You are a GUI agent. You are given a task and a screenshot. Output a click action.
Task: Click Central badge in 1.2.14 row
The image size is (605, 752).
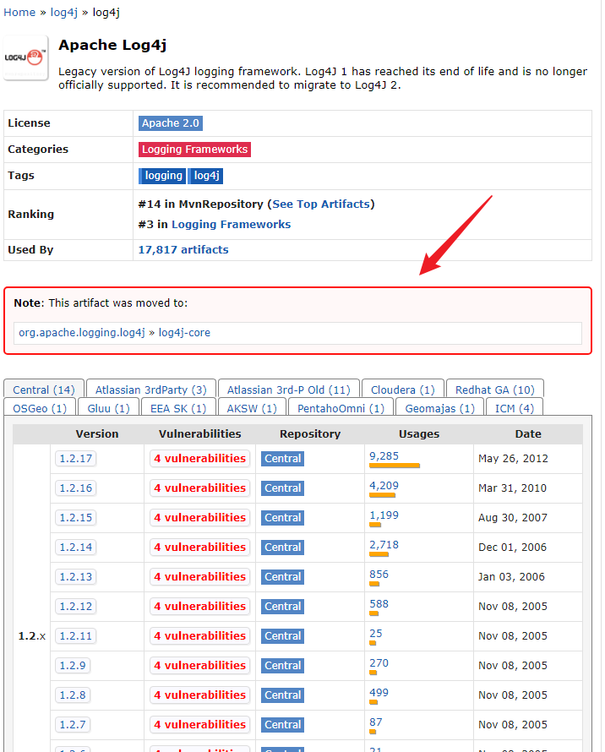[x=282, y=548]
